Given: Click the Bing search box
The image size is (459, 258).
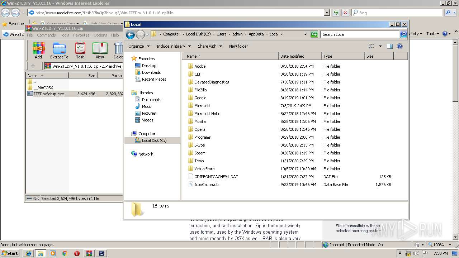Looking at the screenshot, I should point(397,13).
